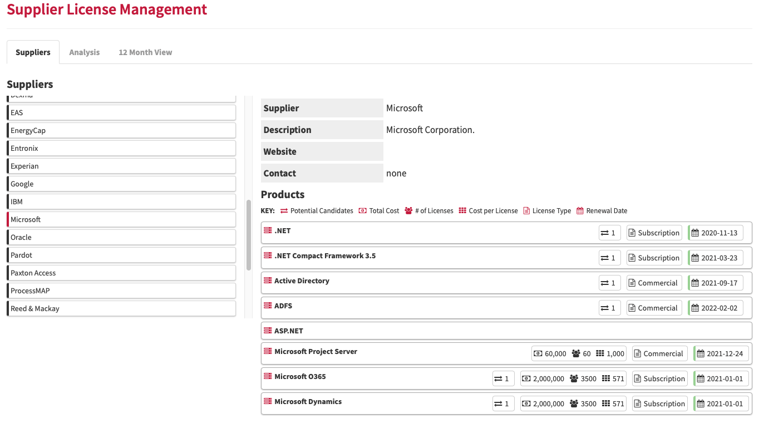This screenshot has height=433, width=759.
Task: Click the Renewal Date calendar icon in key
Action: tap(580, 211)
